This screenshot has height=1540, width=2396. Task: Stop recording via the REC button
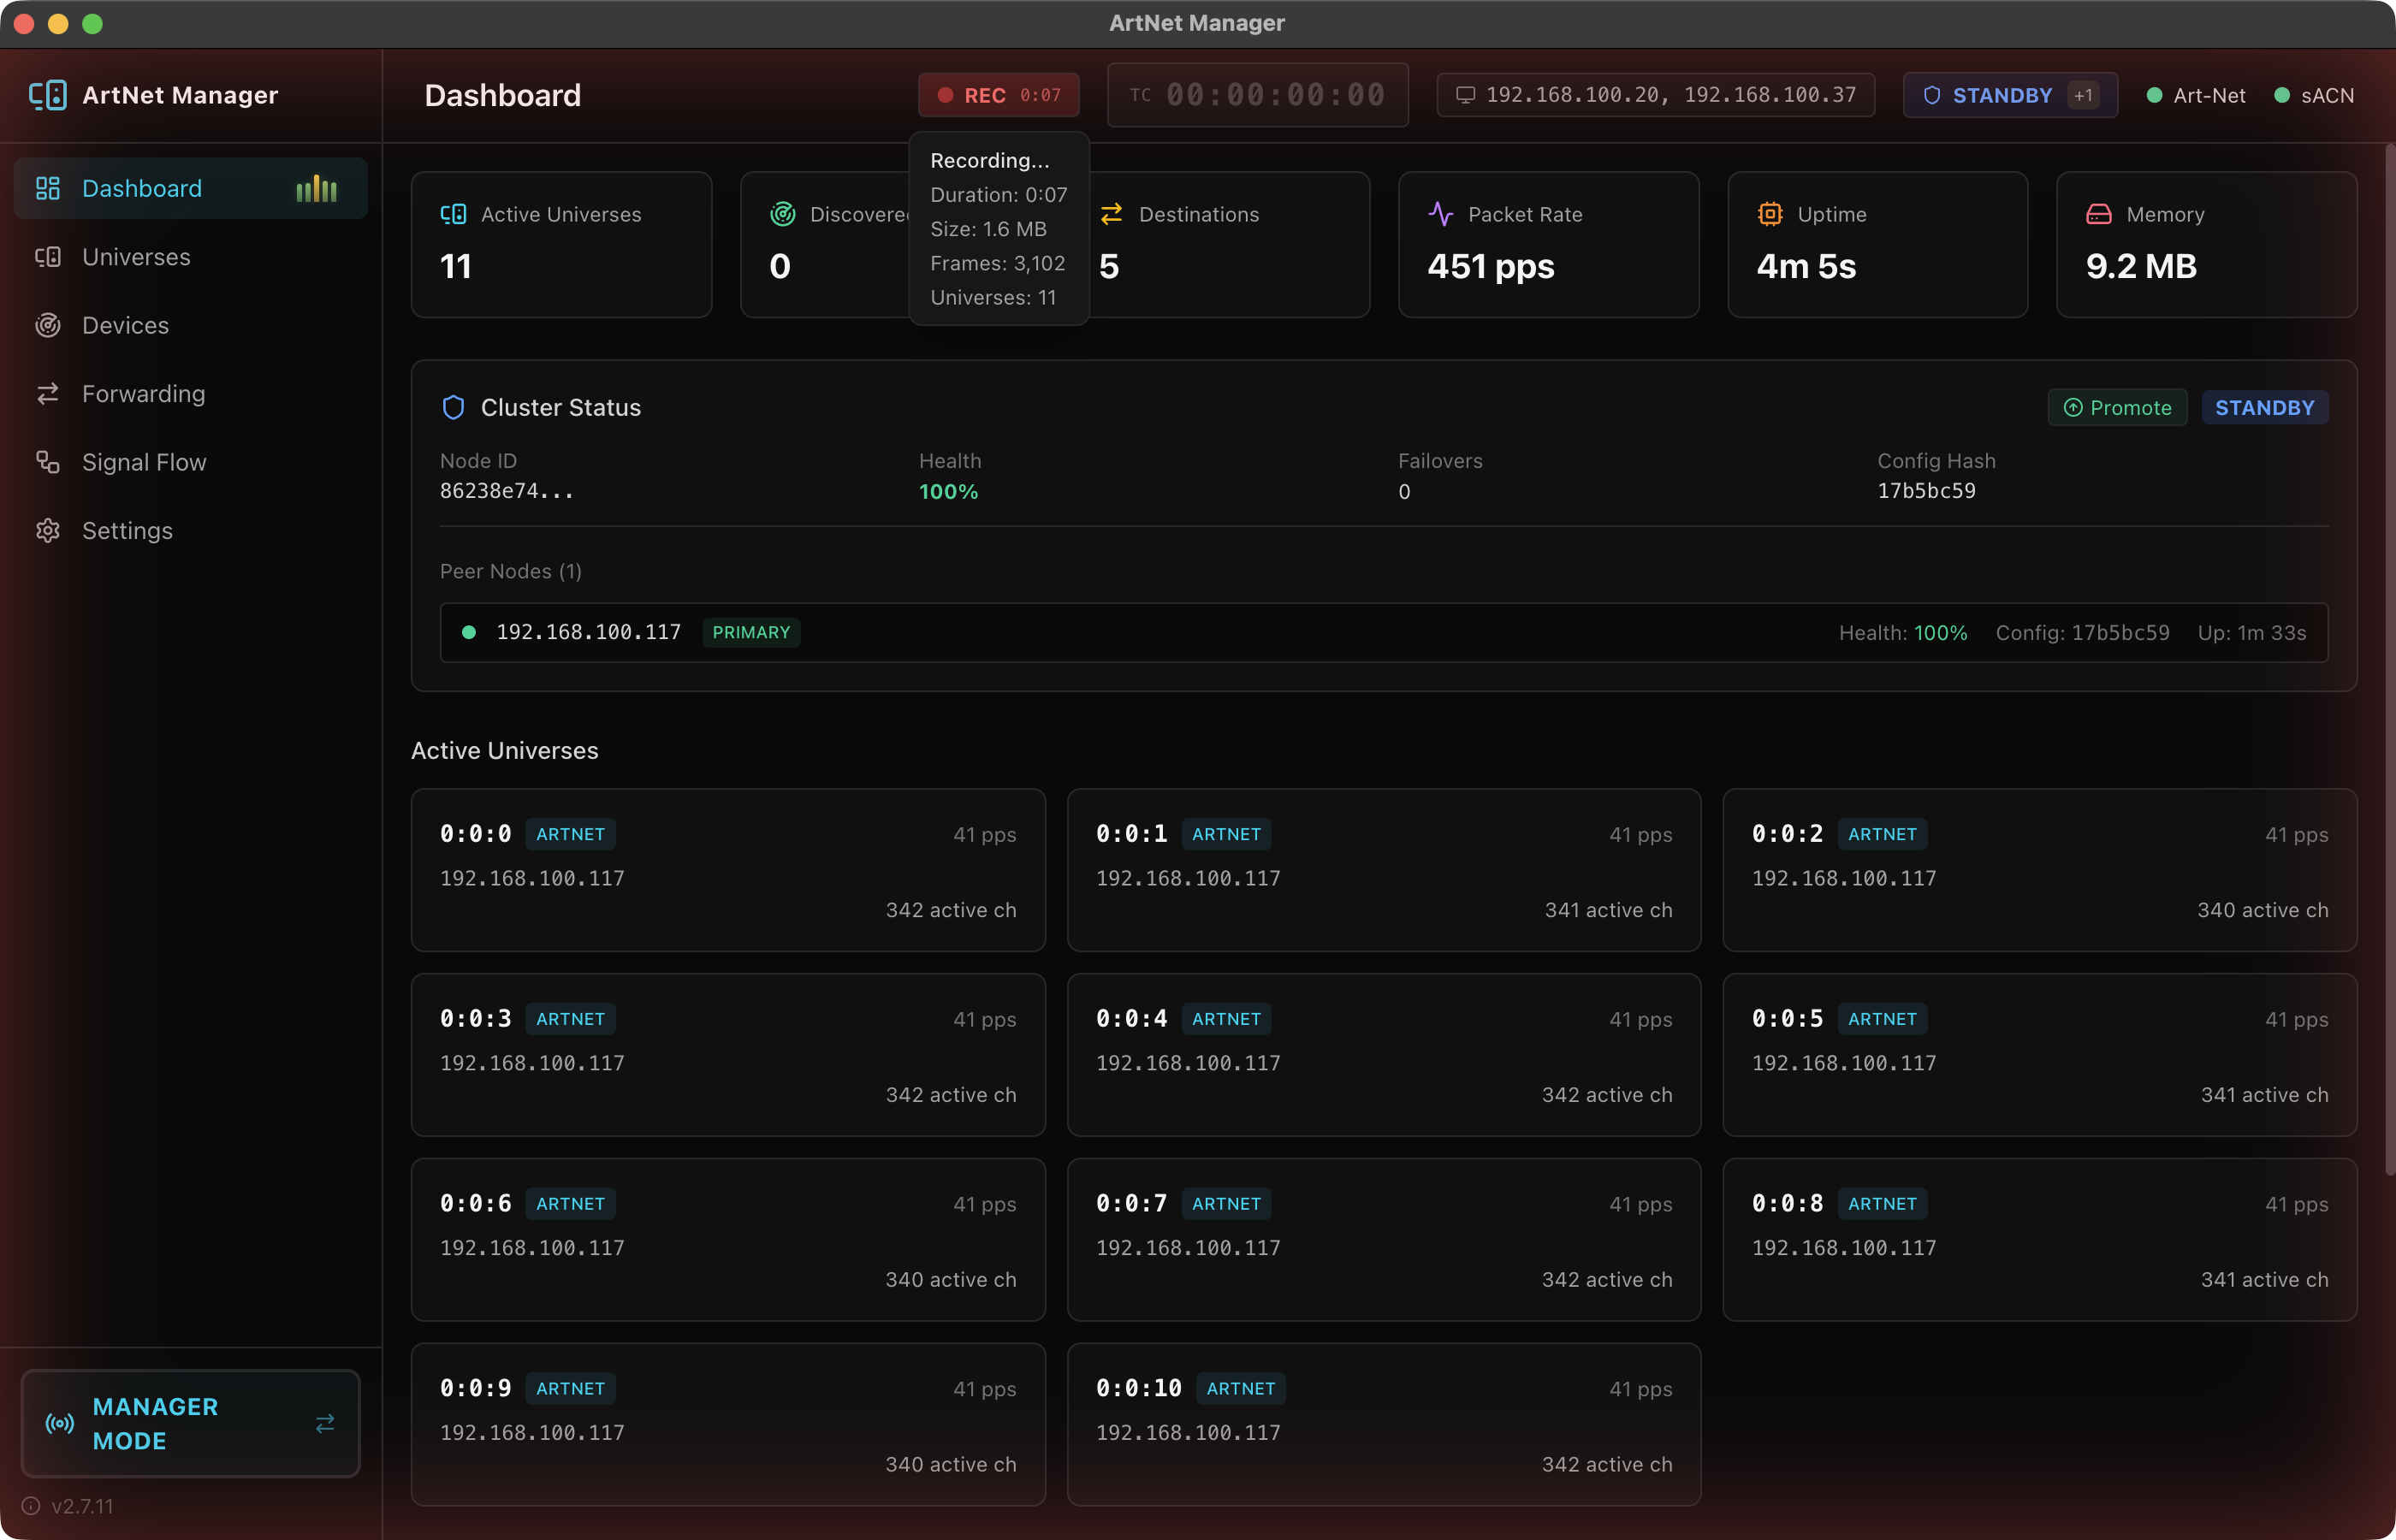[999, 95]
